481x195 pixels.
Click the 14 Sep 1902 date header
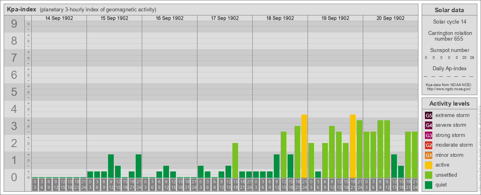pyautogui.click(x=59, y=18)
